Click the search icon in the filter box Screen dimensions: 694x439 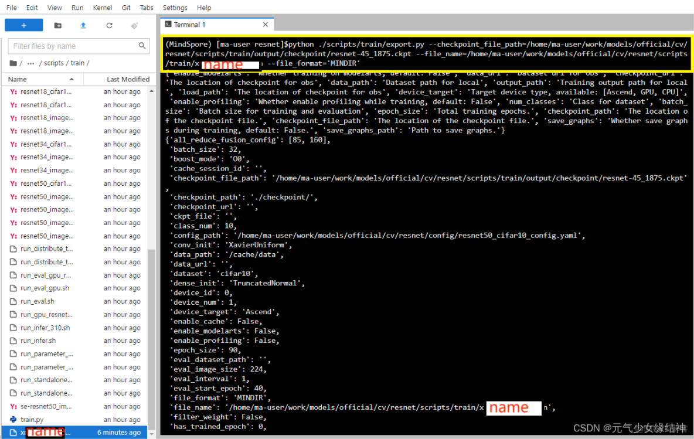pos(141,45)
